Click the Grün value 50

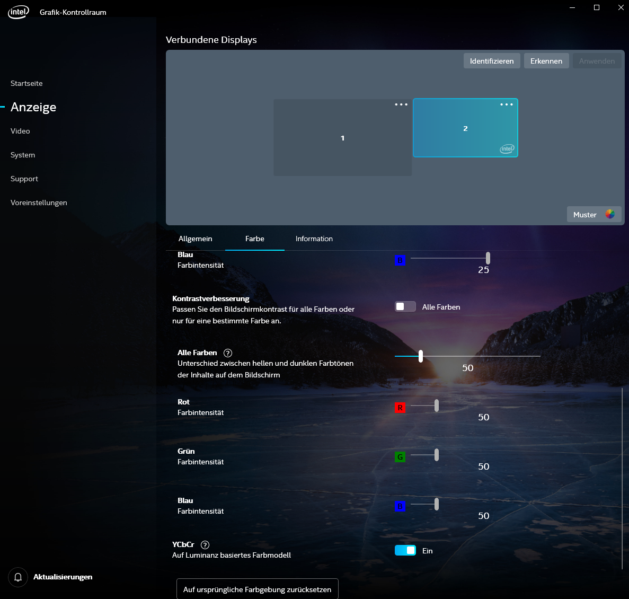[x=483, y=466]
